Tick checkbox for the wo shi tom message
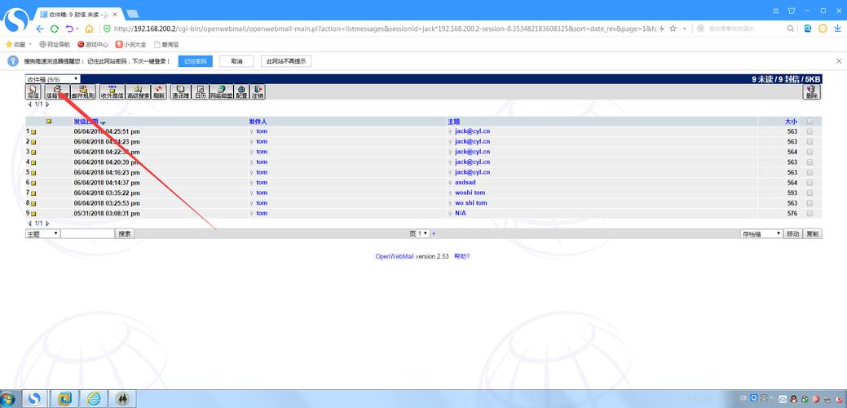 coord(810,203)
